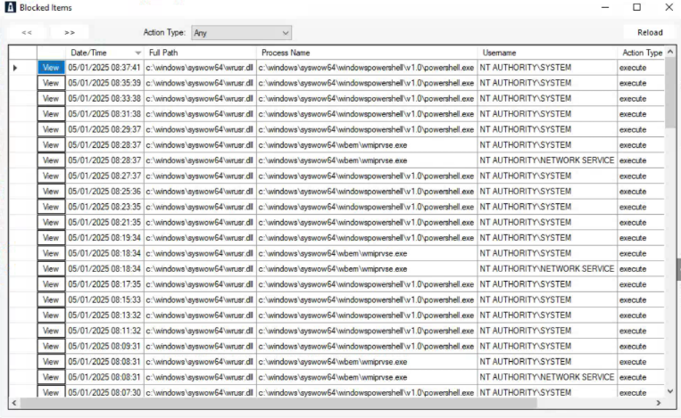The image size is (681, 418).
Task: Open the Action Type dropdown
Action: click(x=242, y=32)
